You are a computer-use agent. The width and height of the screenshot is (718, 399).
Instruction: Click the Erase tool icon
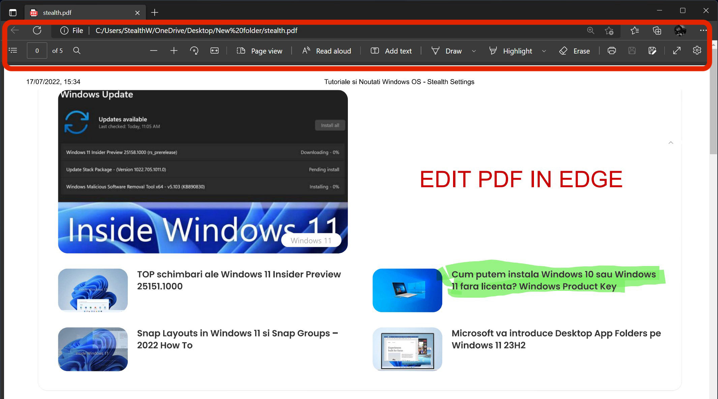[563, 50]
